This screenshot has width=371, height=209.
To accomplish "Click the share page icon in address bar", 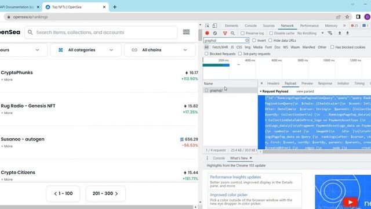I will click(x=338, y=17).
